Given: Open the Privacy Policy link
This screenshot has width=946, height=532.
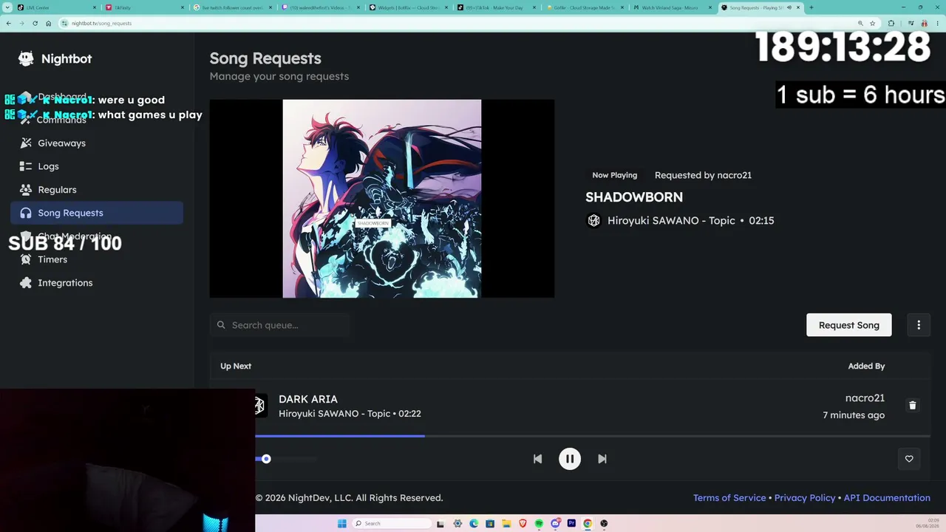Looking at the screenshot, I should pyautogui.click(x=805, y=498).
